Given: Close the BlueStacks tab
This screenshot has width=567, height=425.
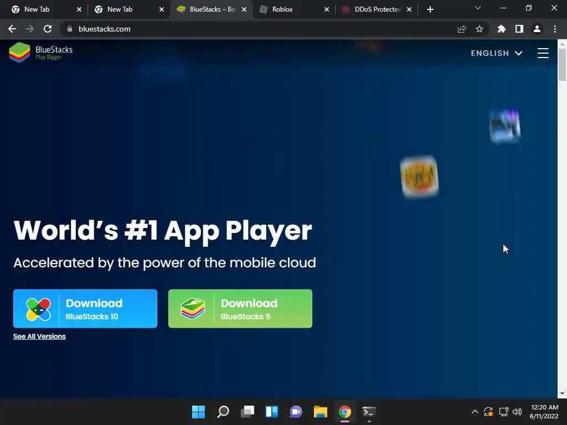Looking at the screenshot, I should click(x=244, y=9).
